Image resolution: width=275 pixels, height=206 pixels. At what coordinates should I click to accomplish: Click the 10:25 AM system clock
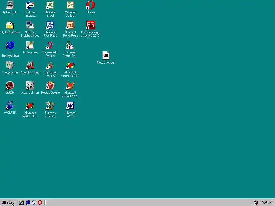[x=266, y=203]
